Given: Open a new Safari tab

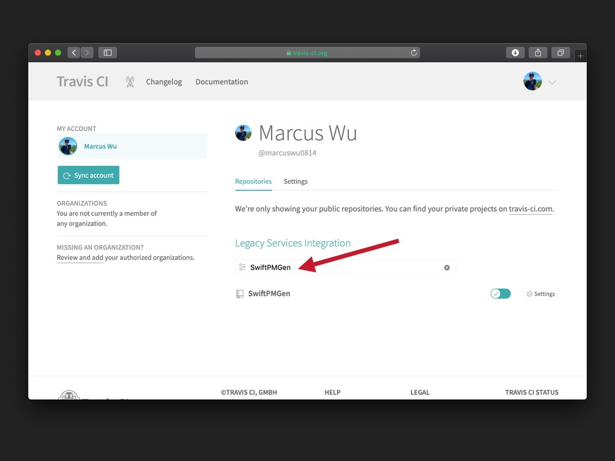Looking at the screenshot, I should coord(580,56).
